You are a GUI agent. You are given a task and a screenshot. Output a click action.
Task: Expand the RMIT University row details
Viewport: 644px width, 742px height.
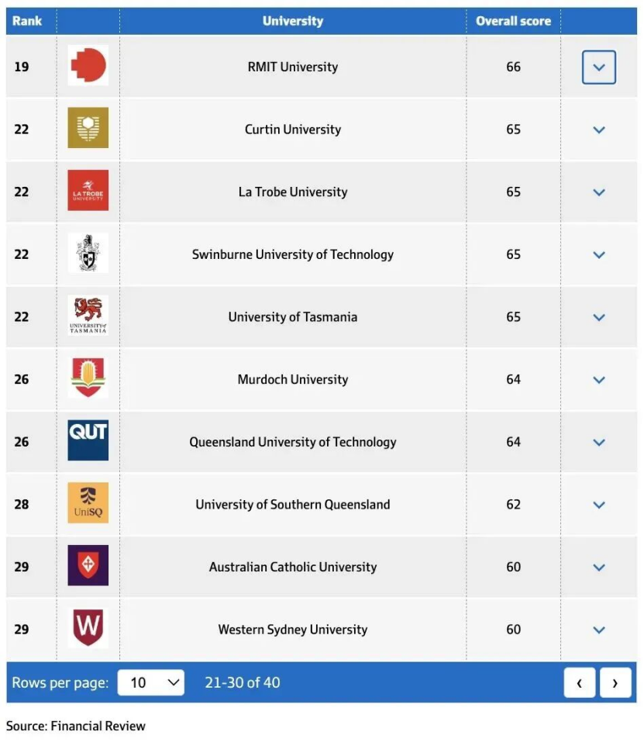[598, 67]
